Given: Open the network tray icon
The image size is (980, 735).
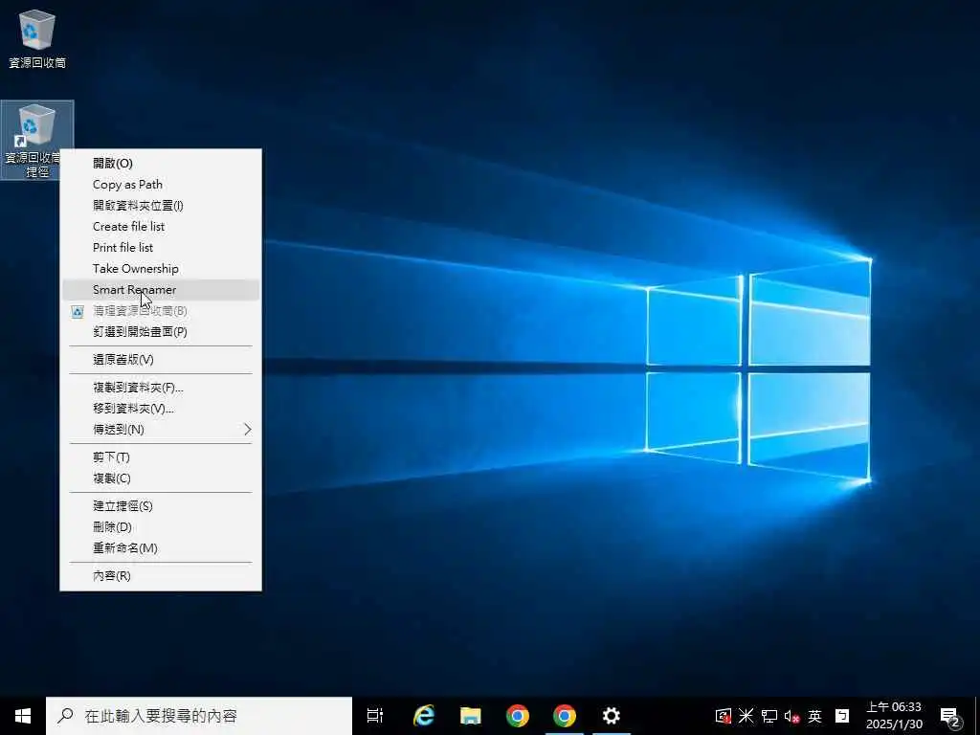Looking at the screenshot, I should pos(768,716).
